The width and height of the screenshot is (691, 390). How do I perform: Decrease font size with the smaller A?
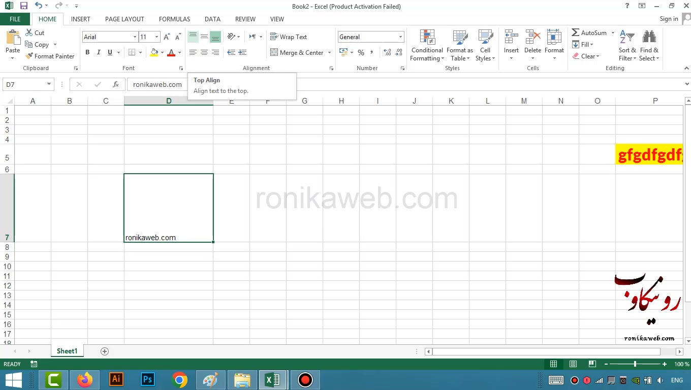pyautogui.click(x=178, y=37)
